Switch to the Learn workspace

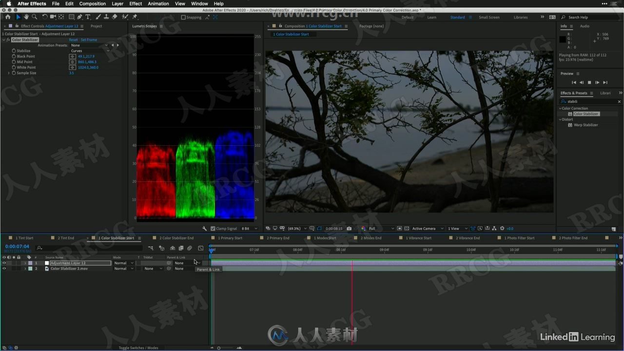pos(432,17)
